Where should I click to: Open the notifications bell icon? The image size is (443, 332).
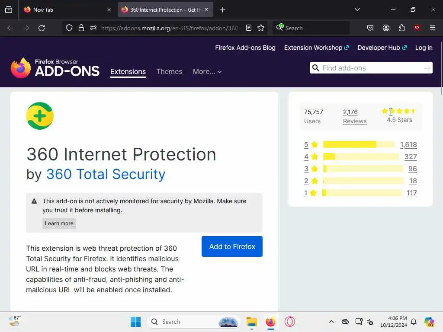coord(413,322)
